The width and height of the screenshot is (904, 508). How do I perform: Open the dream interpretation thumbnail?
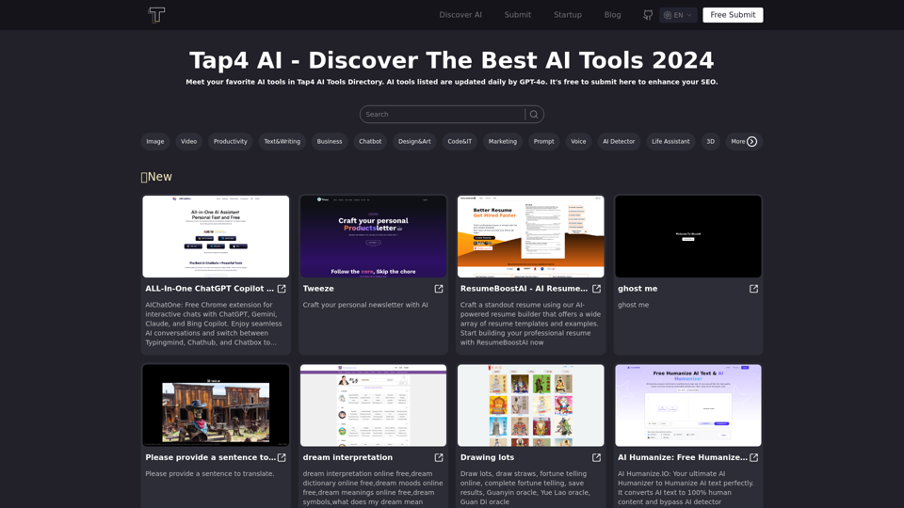pyautogui.click(x=373, y=405)
